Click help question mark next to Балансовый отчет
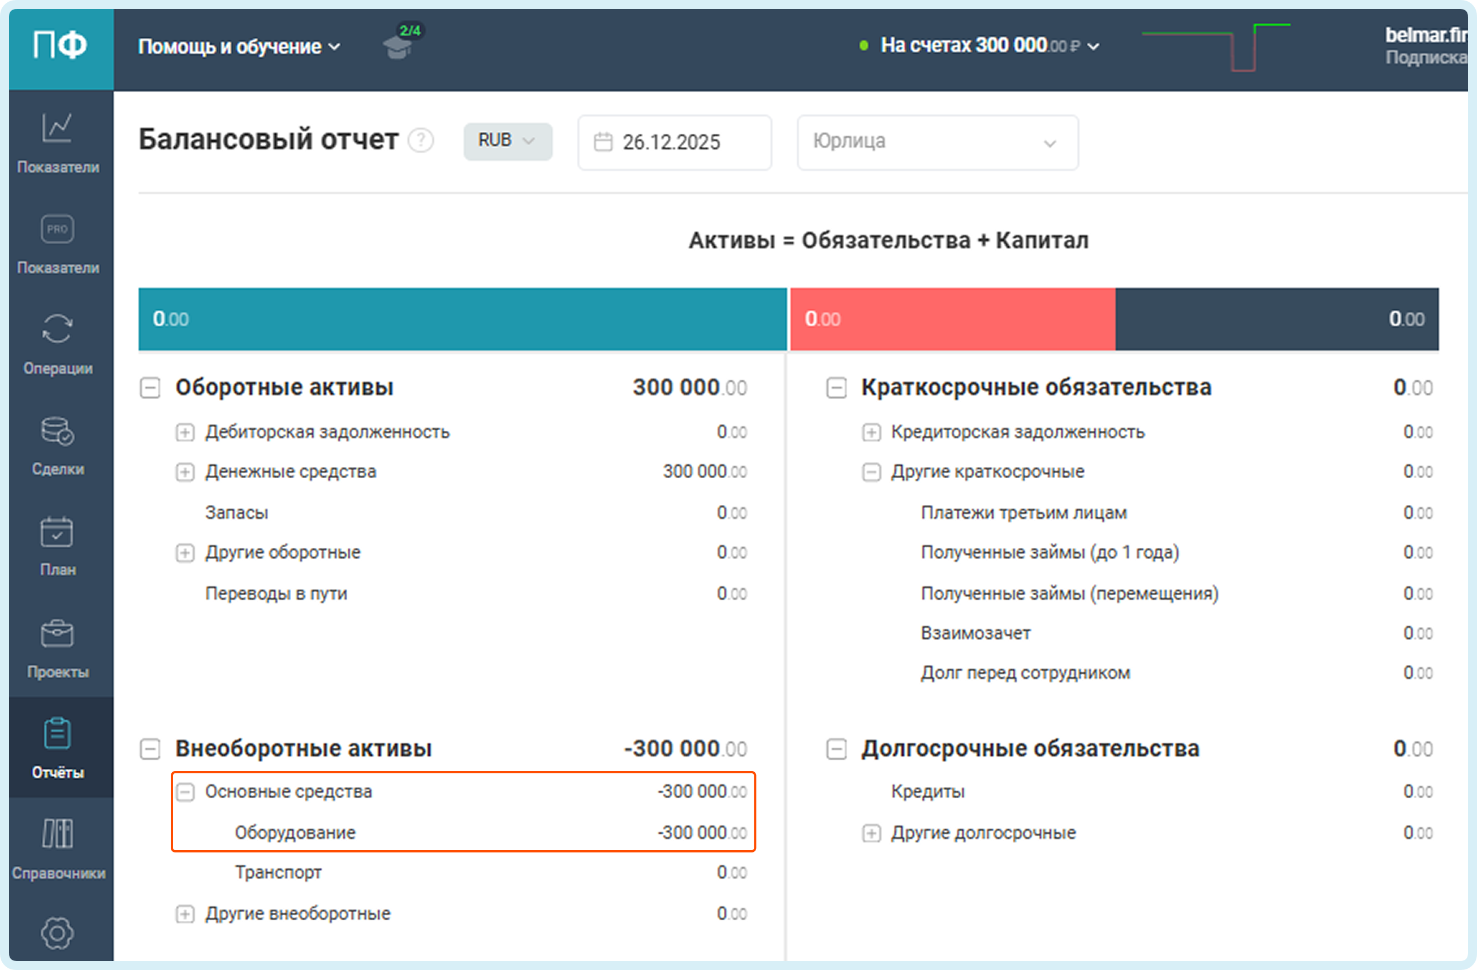 point(421,141)
